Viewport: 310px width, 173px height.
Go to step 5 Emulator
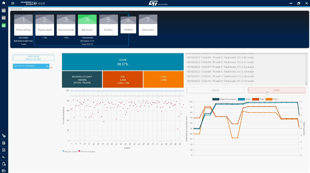coord(108,25)
